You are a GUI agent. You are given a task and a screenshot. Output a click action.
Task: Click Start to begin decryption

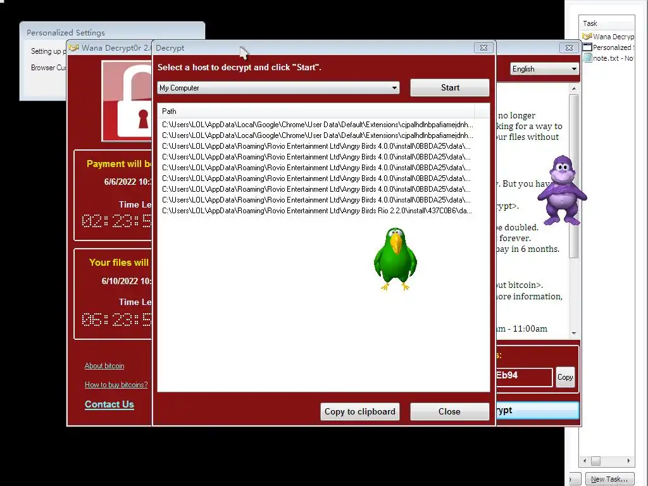450,87
